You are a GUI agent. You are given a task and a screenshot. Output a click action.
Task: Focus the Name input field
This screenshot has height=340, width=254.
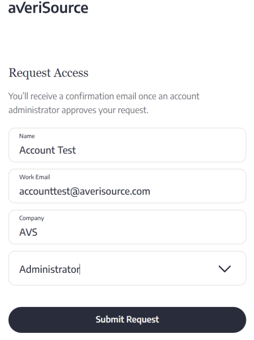[127, 145]
